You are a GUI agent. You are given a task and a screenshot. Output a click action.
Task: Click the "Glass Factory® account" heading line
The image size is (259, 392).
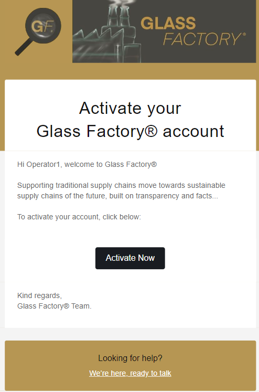pos(130,131)
